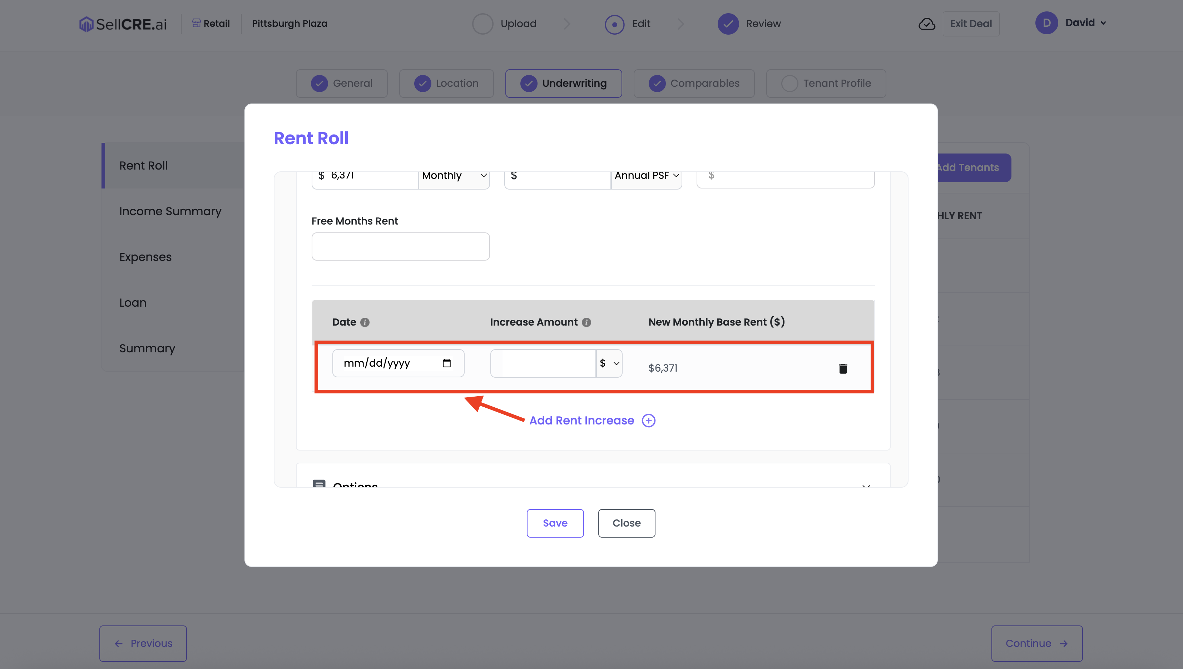
Task: Open the calendar picker in the date field
Action: [x=446, y=363]
